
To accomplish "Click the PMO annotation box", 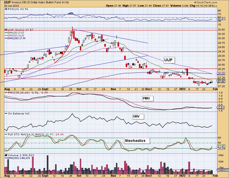I will click(x=148, y=98).
